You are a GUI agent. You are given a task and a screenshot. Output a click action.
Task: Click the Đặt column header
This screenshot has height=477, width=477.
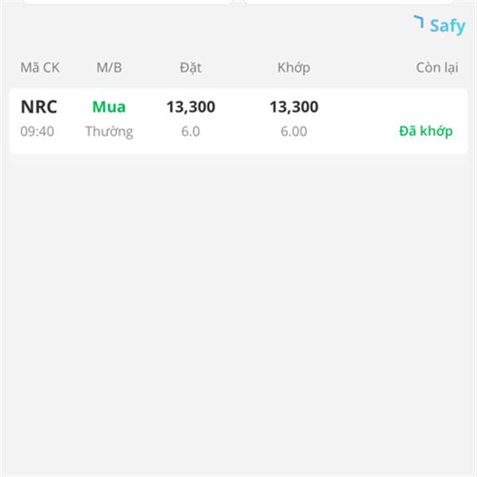tap(191, 68)
